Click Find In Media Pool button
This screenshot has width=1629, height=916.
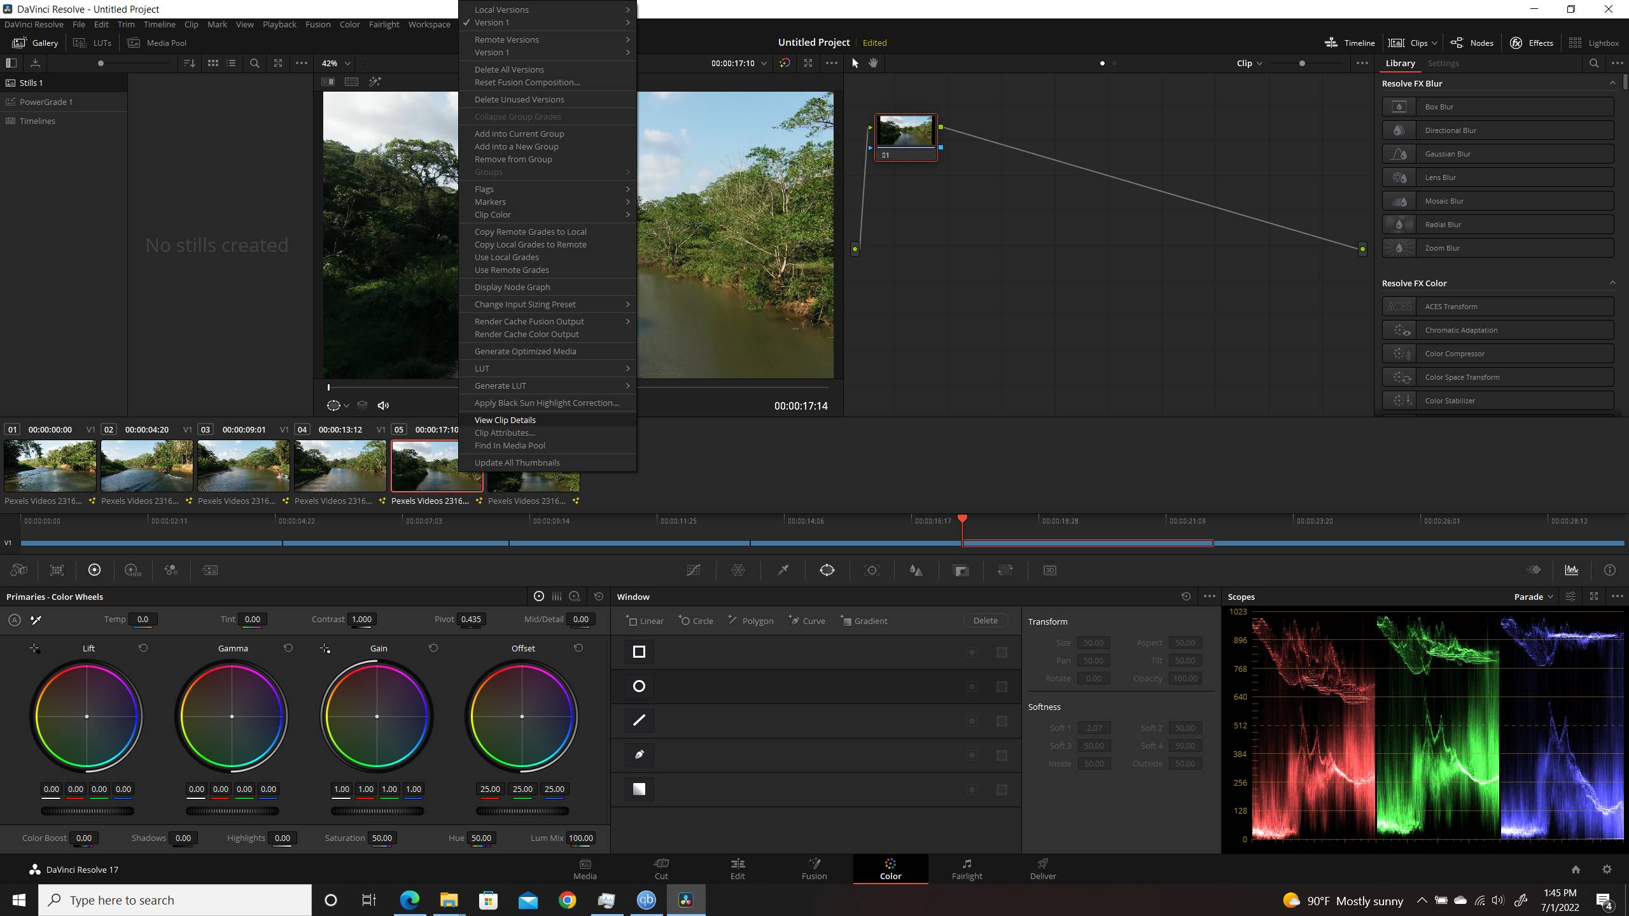[x=509, y=445]
